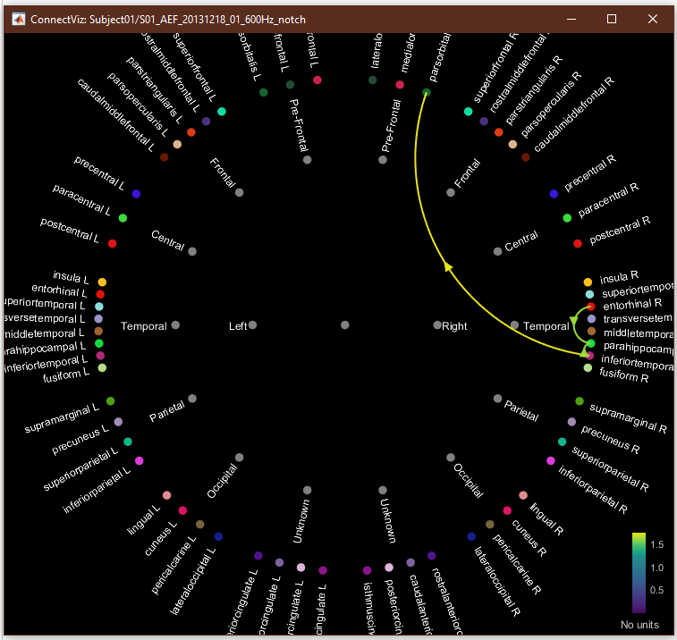Click the insula R node
The height and width of the screenshot is (640, 677).
(588, 282)
